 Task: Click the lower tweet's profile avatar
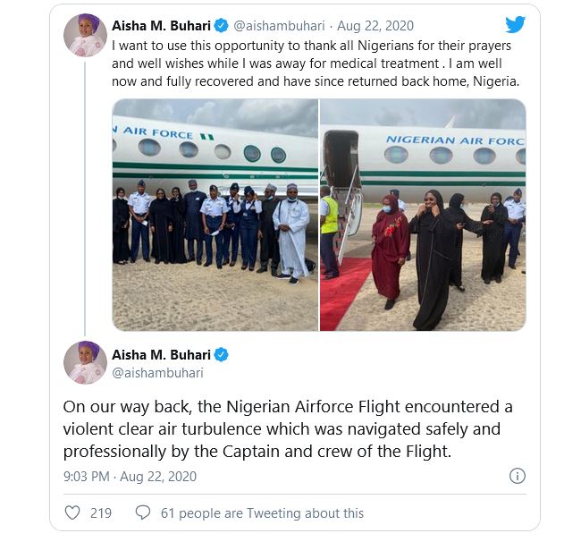(x=86, y=362)
